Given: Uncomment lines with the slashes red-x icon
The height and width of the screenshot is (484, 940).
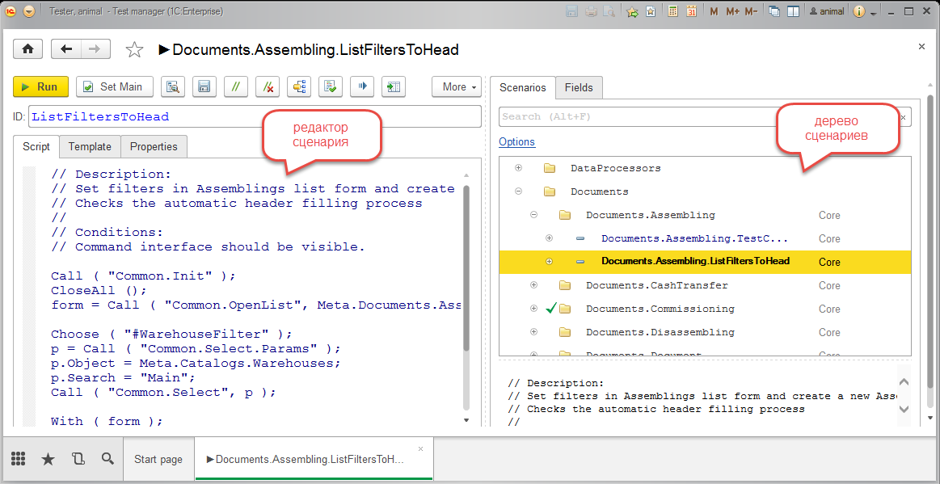Looking at the screenshot, I should (x=268, y=86).
